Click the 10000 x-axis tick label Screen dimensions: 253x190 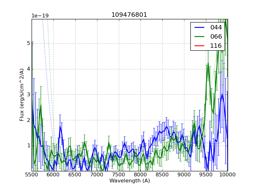click(227, 175)
